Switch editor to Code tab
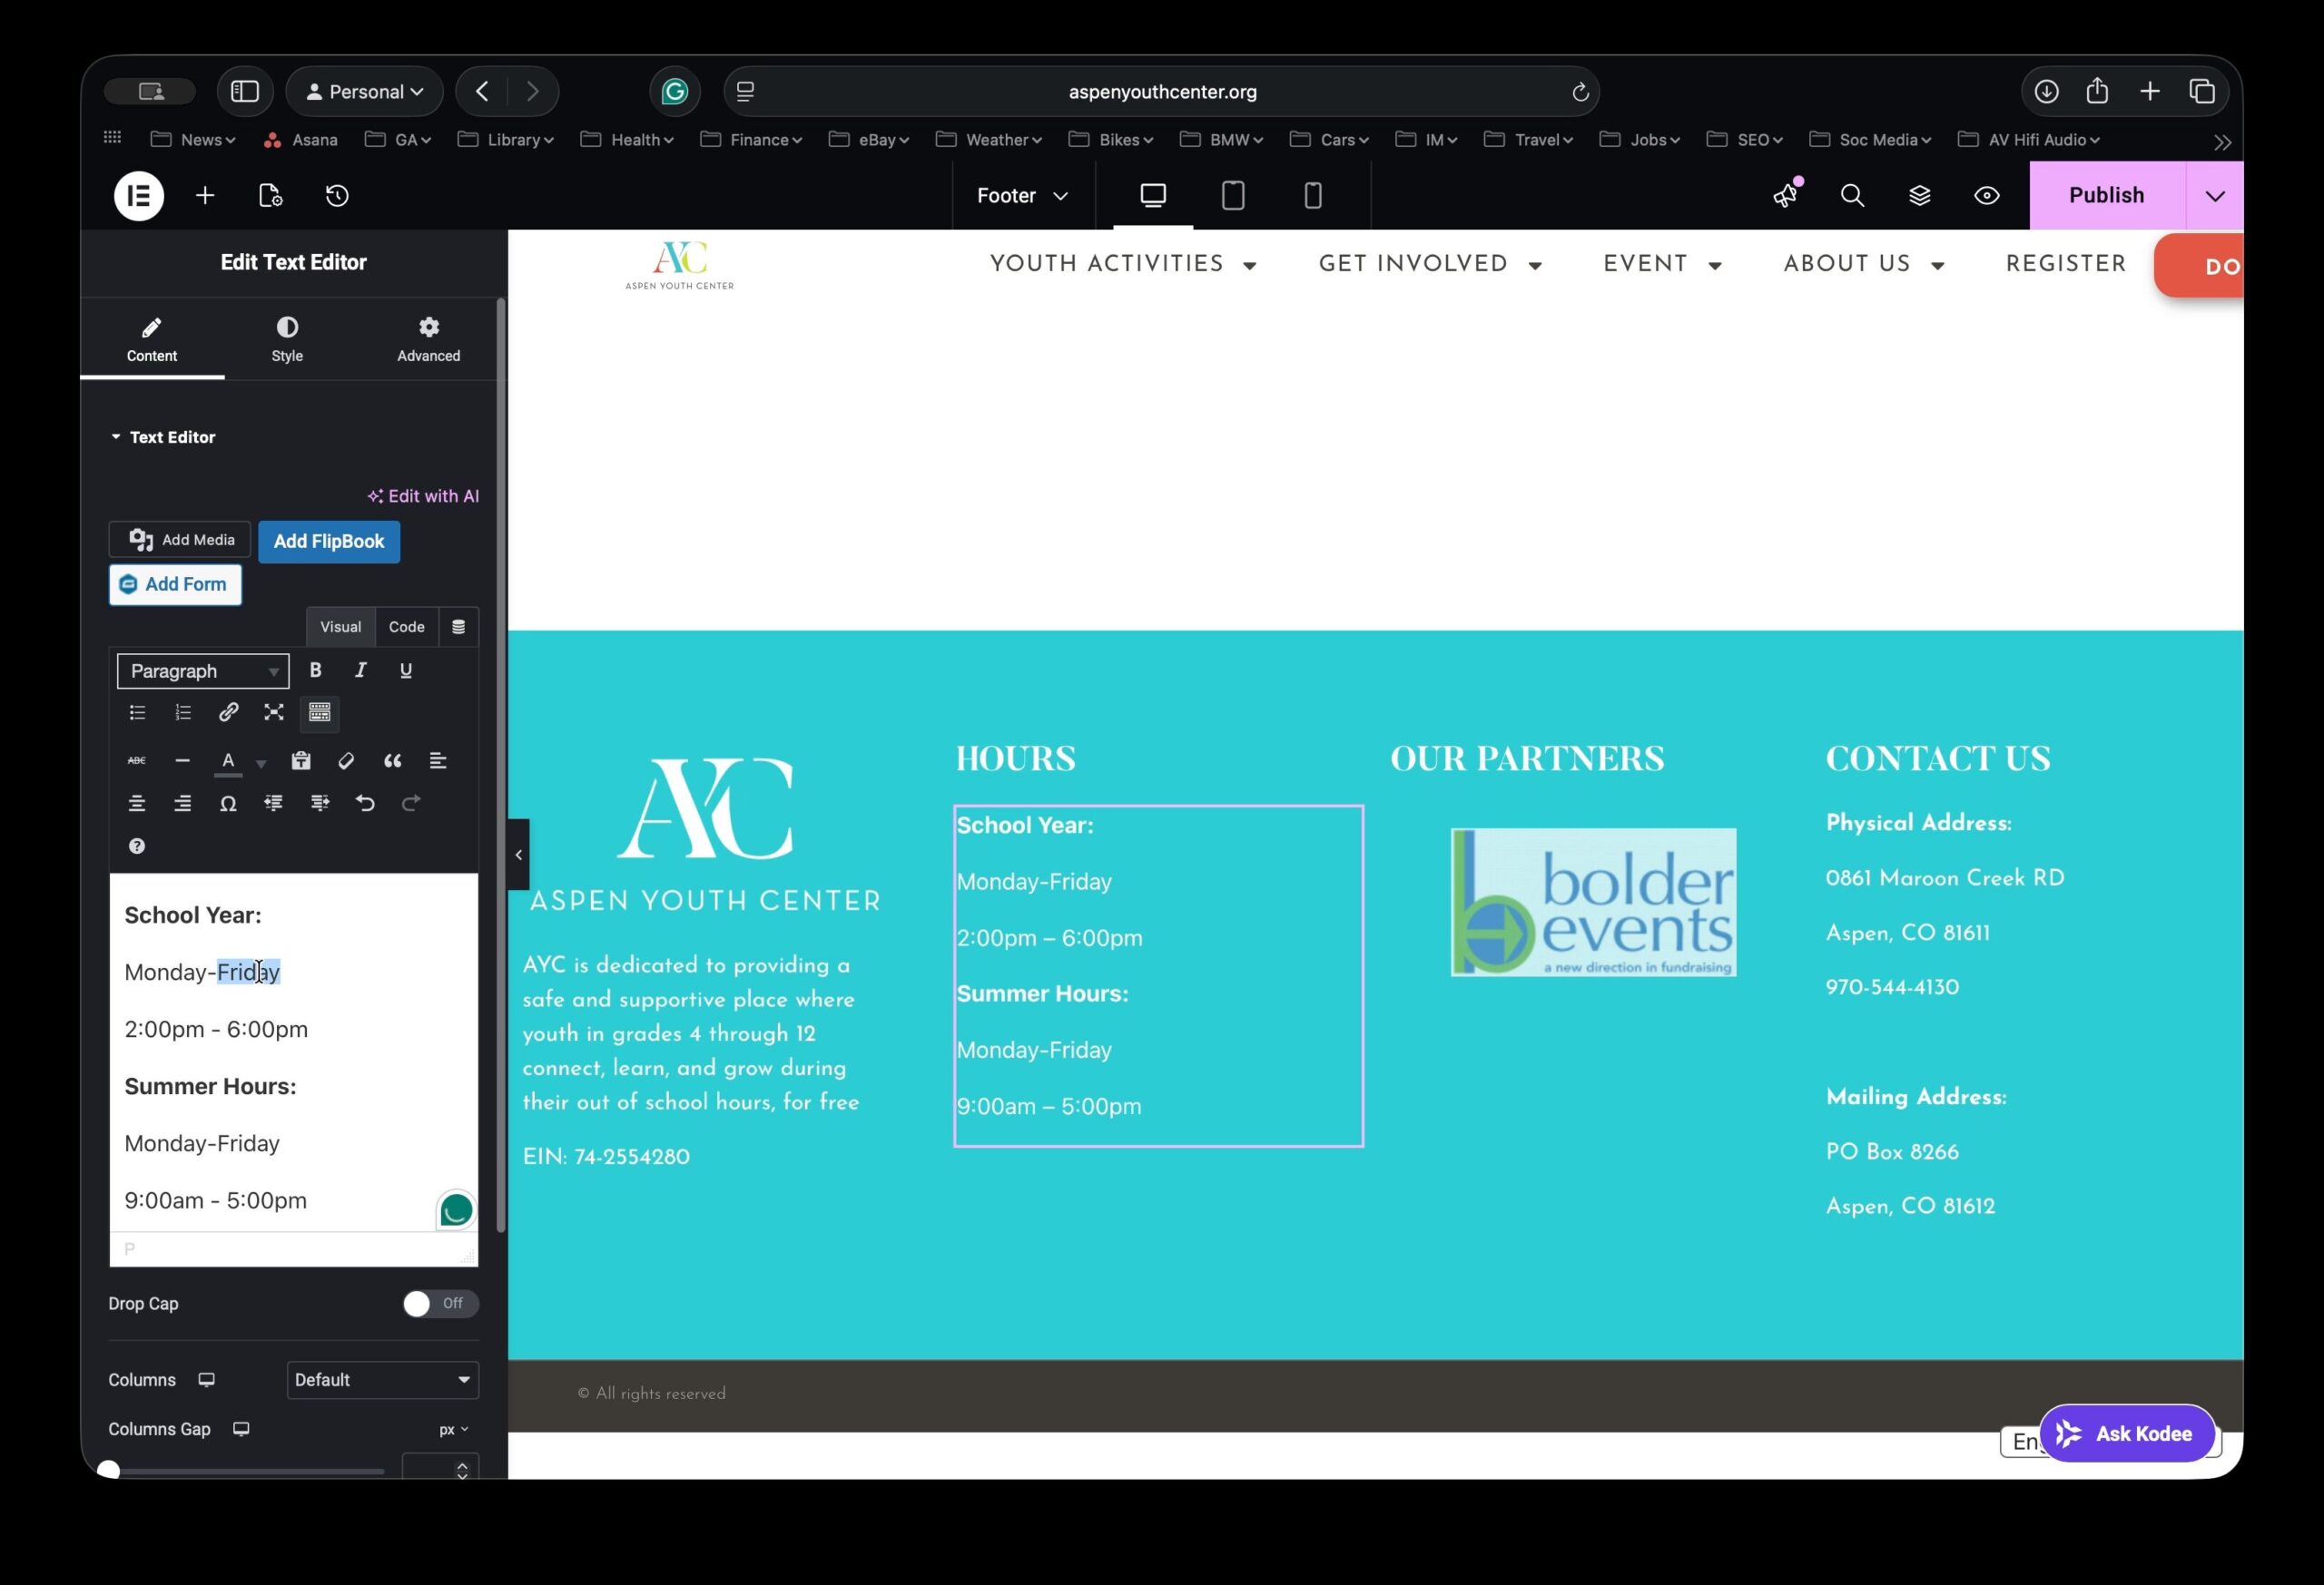Screen dimensions: 2324x1585 (406, 628)
